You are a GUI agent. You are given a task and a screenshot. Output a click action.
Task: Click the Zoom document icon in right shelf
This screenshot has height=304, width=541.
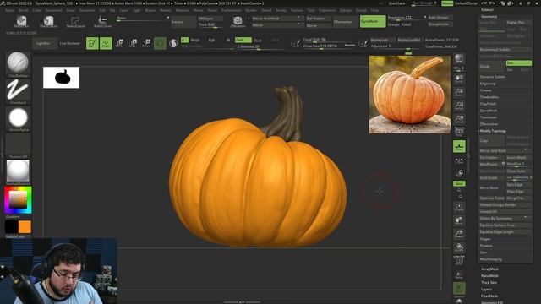(459, 92)
